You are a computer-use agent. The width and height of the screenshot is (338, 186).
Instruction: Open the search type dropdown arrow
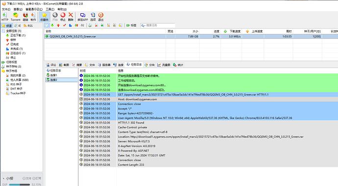(x=144, y=25)
